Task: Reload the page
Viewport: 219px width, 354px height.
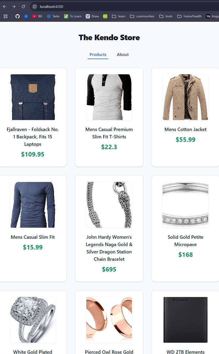Action: [23, 7]
